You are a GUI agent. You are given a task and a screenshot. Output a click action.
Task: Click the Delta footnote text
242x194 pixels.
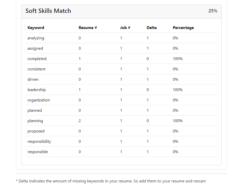click(x=111, y=181)
